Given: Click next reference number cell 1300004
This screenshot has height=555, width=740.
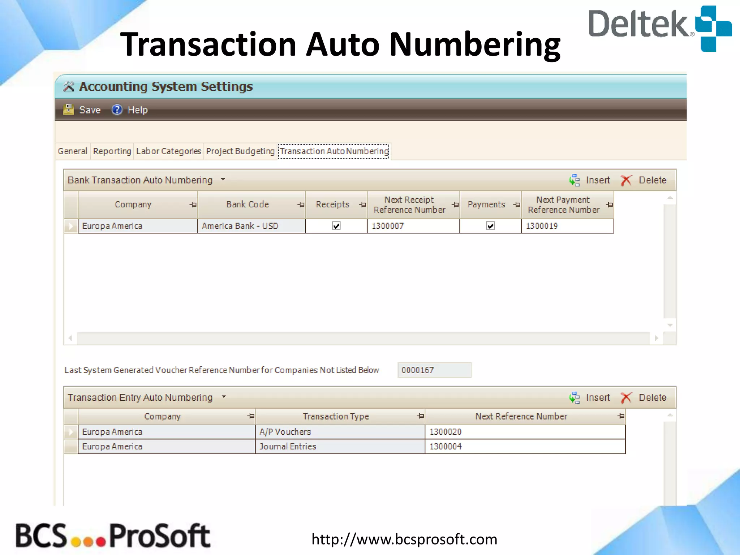Looking at the screenshot, I should (525, 447).
